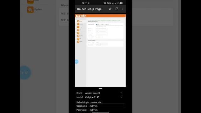Click the PPPoE user name input field
201x113 pixels.
(101, 29)
